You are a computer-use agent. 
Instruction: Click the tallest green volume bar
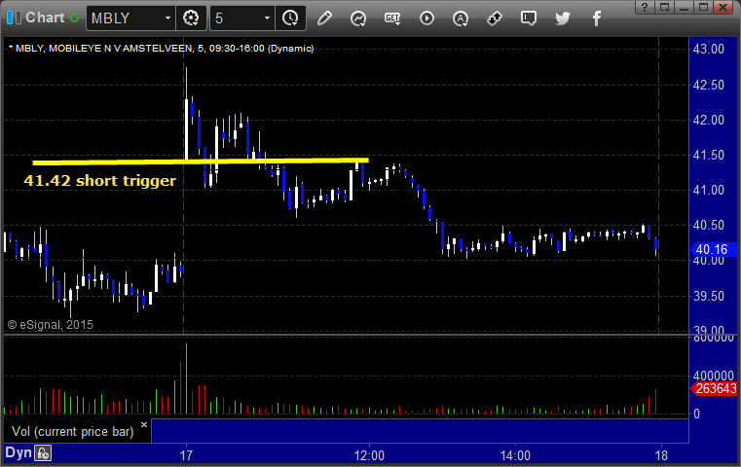186,378
